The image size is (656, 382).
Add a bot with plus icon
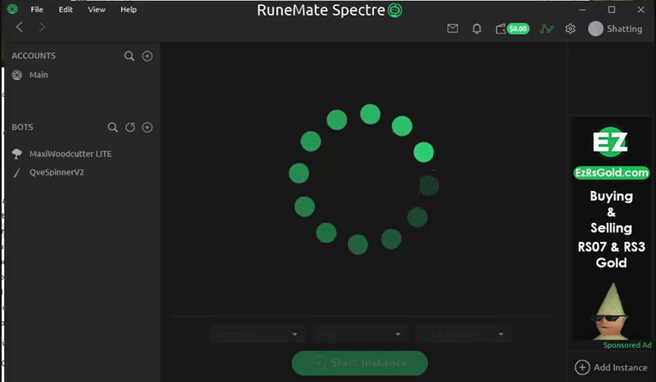pyautogui.click(x=148, y=127)
